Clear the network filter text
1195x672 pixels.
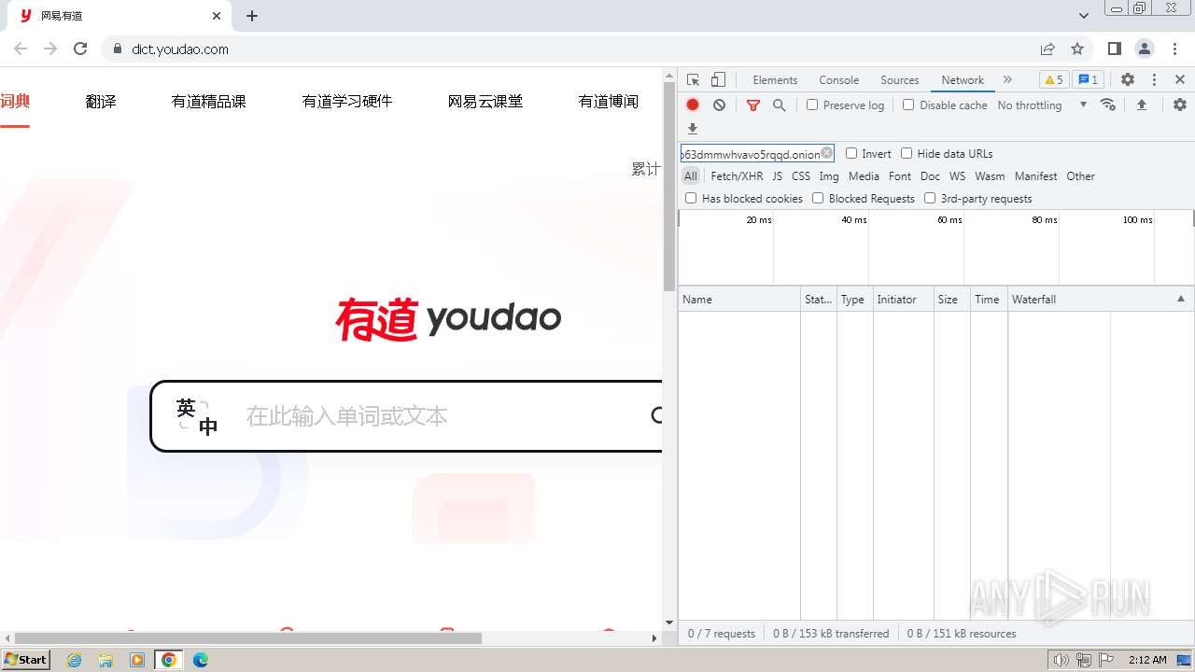[827, 153]
